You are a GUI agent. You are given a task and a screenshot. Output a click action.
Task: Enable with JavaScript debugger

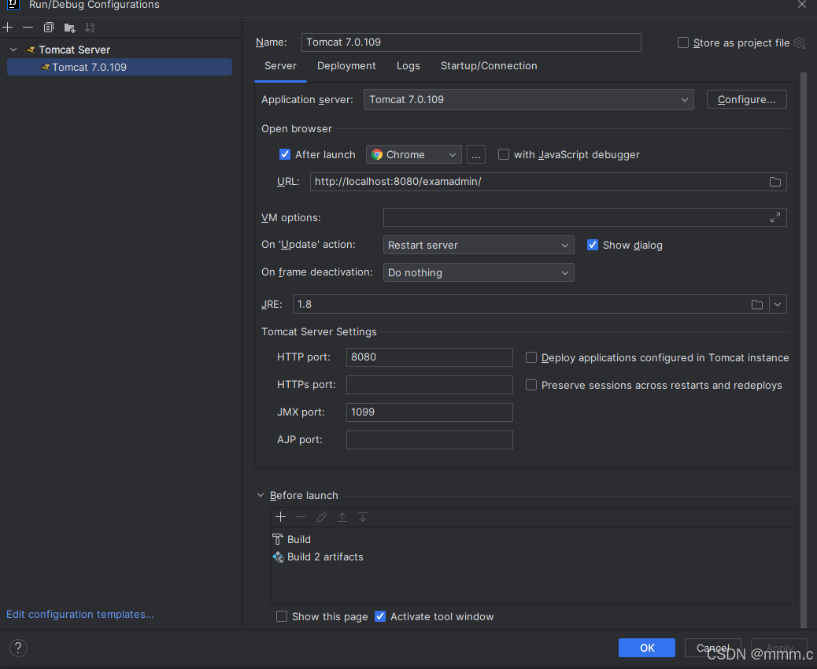tap(503, 154)
